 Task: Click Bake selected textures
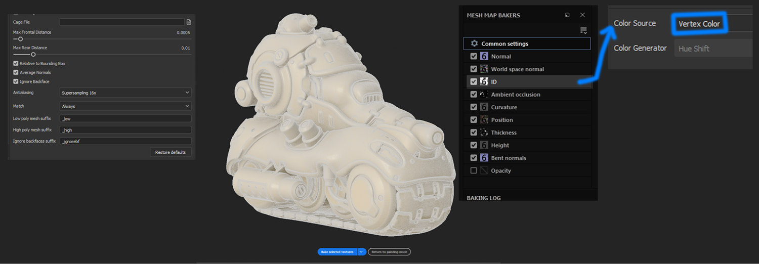click(337, 251)
